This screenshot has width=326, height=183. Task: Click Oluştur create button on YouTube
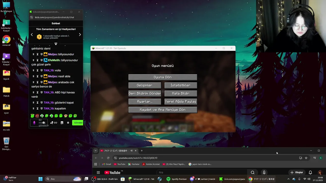tap(297, 173)
